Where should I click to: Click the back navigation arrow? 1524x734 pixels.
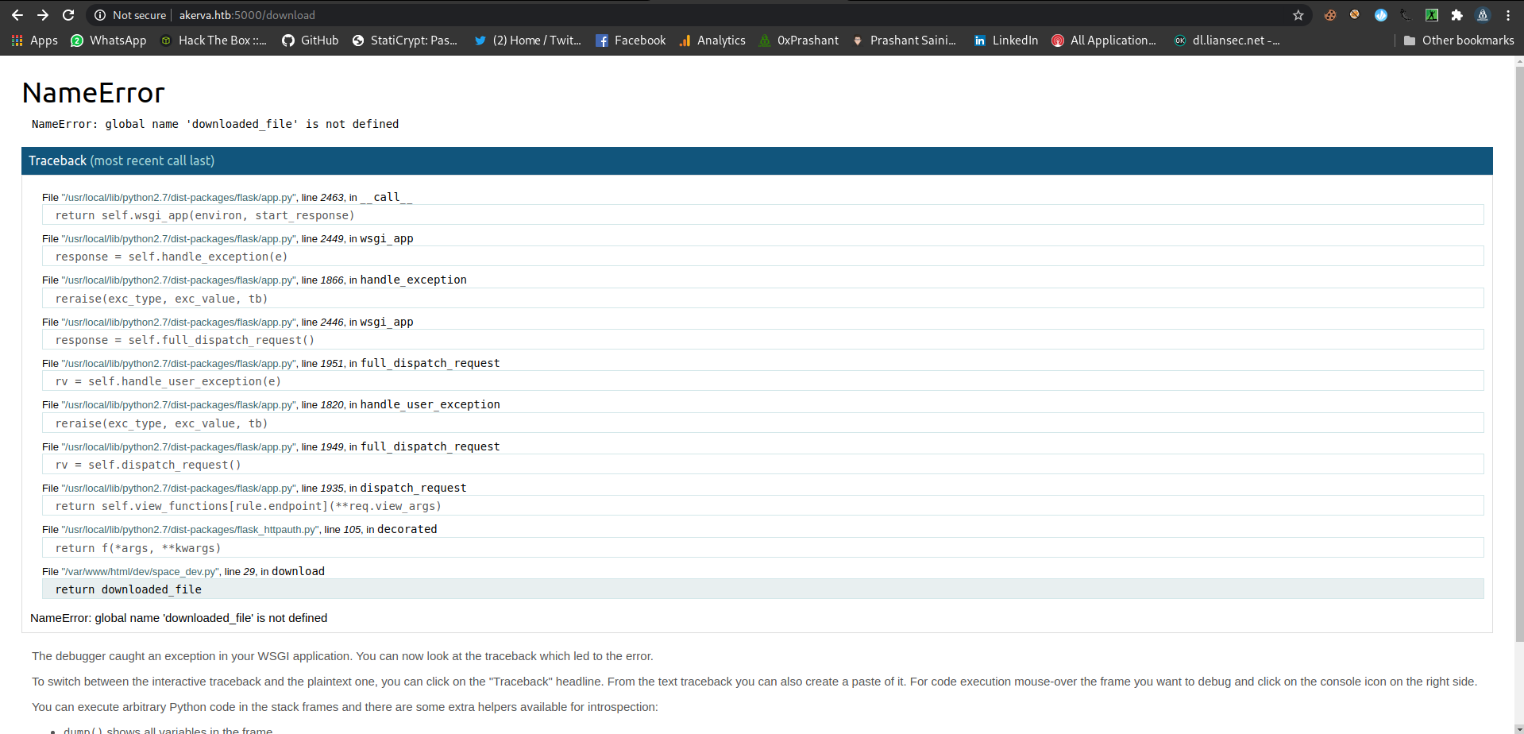point(17,14)
